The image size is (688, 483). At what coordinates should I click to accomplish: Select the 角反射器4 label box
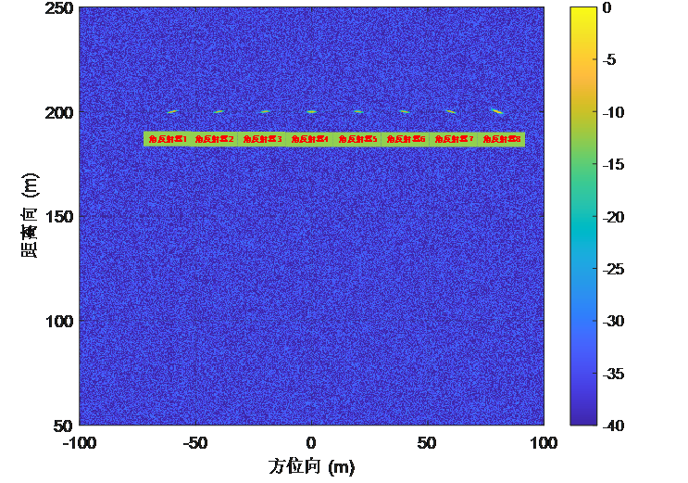point(310,139)
